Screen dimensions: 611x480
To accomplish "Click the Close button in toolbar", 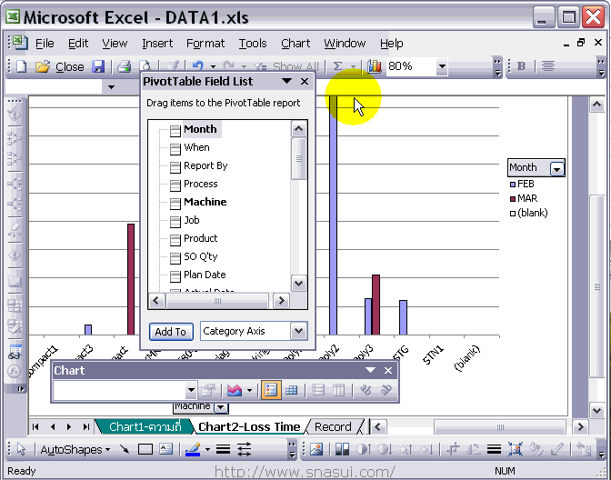I will [70, 66].
